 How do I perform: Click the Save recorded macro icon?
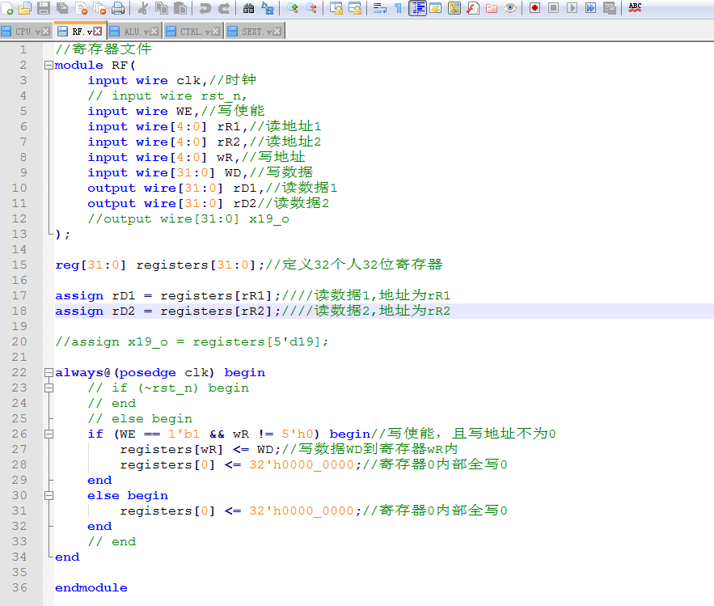(609, 8)
